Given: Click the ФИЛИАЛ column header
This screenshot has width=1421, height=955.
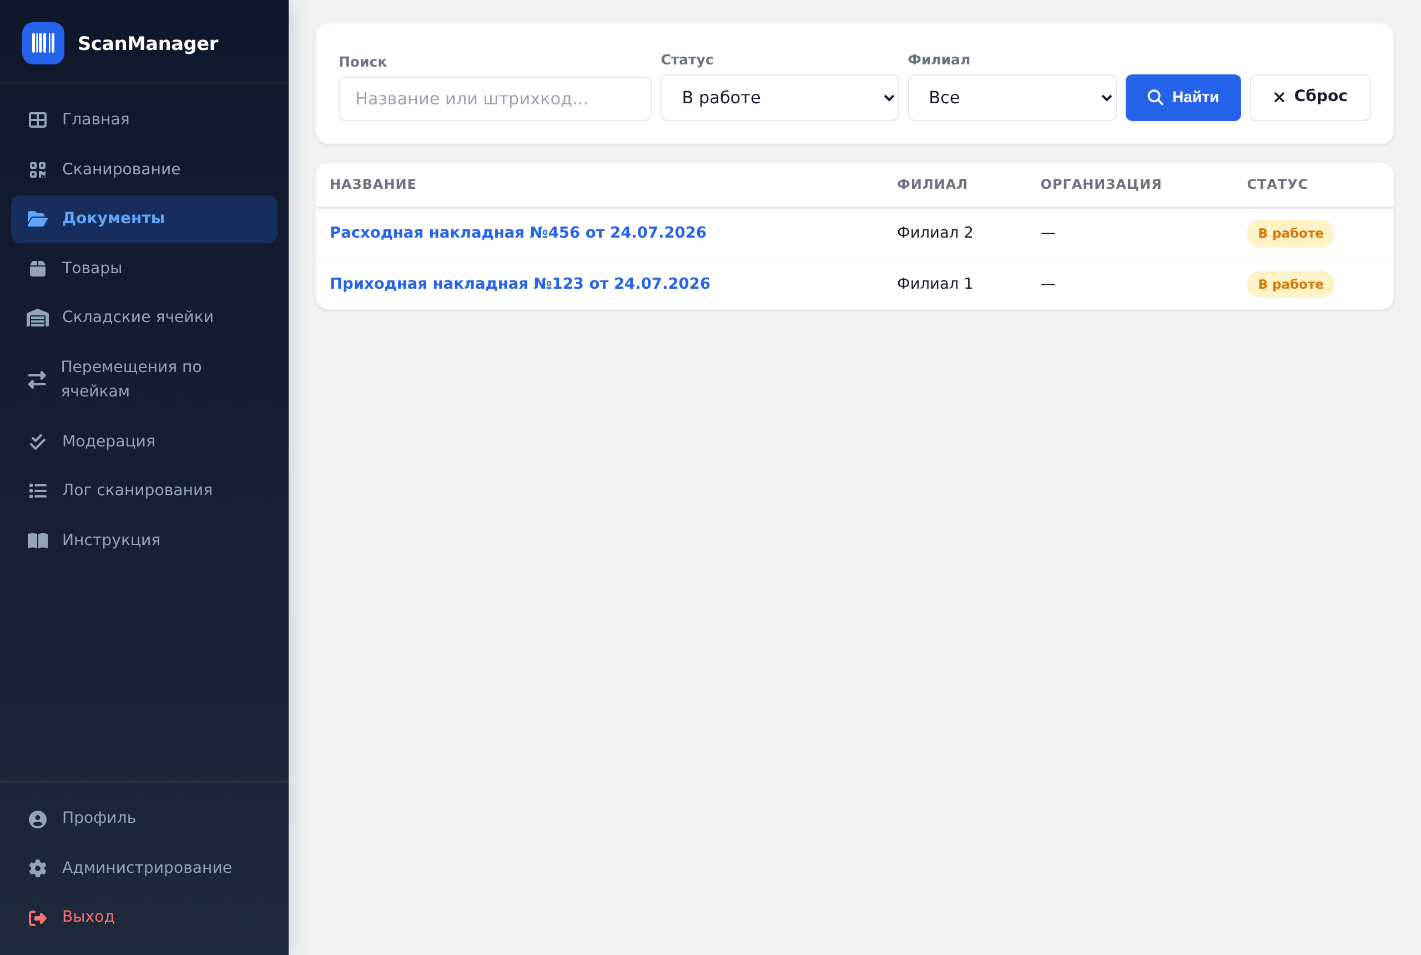Looking at the screenshot, I should 932,184.
